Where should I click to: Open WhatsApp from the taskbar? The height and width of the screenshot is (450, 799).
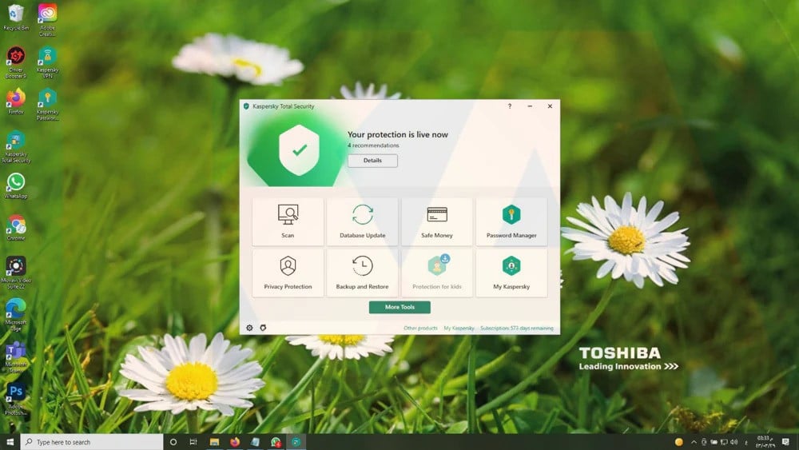(x=276, y=442)
